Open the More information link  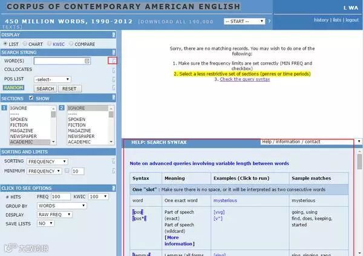pyautogui.click(x=178, y=240)
